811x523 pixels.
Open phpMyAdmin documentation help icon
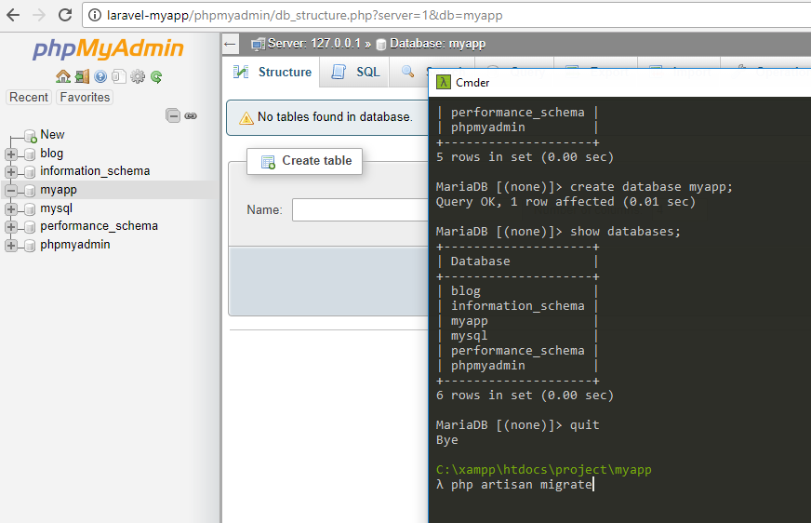coord(100,76)
